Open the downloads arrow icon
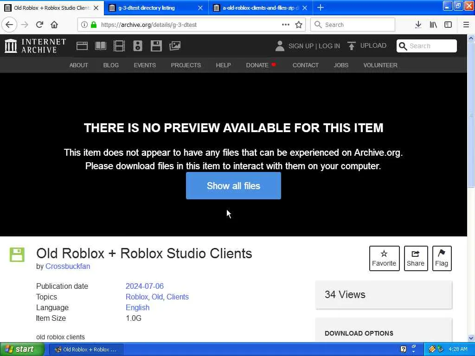Viewport: 475px width, 356px height. click(418, 25)
